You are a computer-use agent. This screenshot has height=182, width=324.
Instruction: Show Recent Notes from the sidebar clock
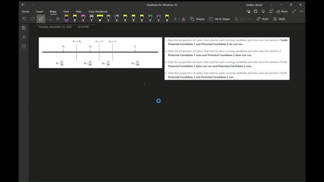pos(24,46)
